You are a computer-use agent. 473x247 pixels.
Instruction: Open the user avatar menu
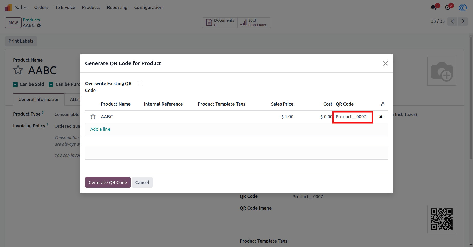click(x=463, y=7)
